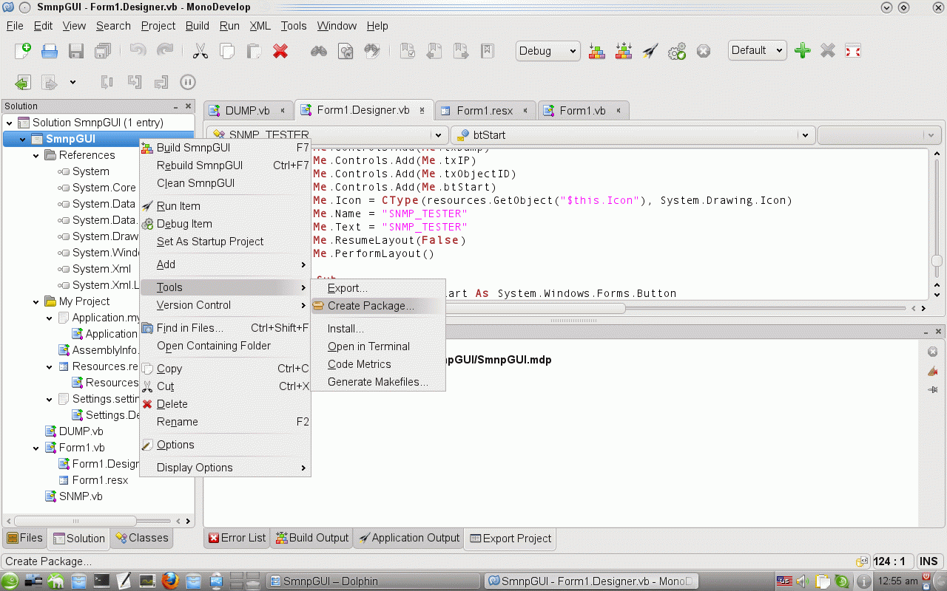Click the New File toolbar icon
Viewport: 947px width, 591px height.
coord(23,51)
